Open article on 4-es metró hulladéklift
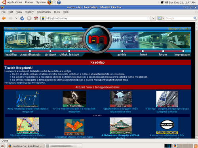198x148 pixels. 74,110
